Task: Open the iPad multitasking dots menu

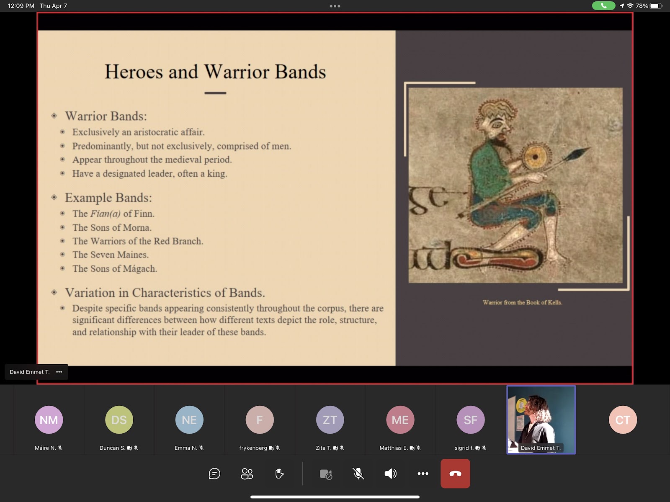Action: (x=335, y=6)
